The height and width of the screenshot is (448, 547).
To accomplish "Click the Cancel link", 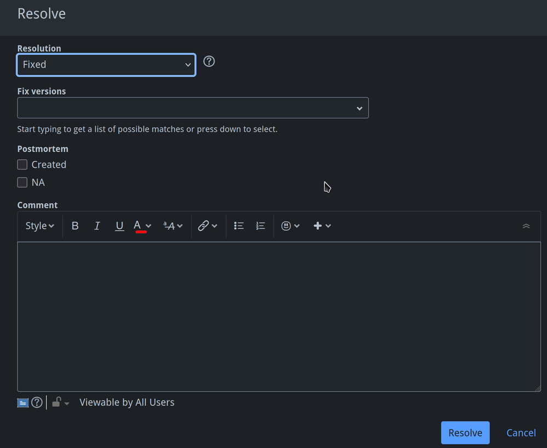I will [x=521, y=433].
